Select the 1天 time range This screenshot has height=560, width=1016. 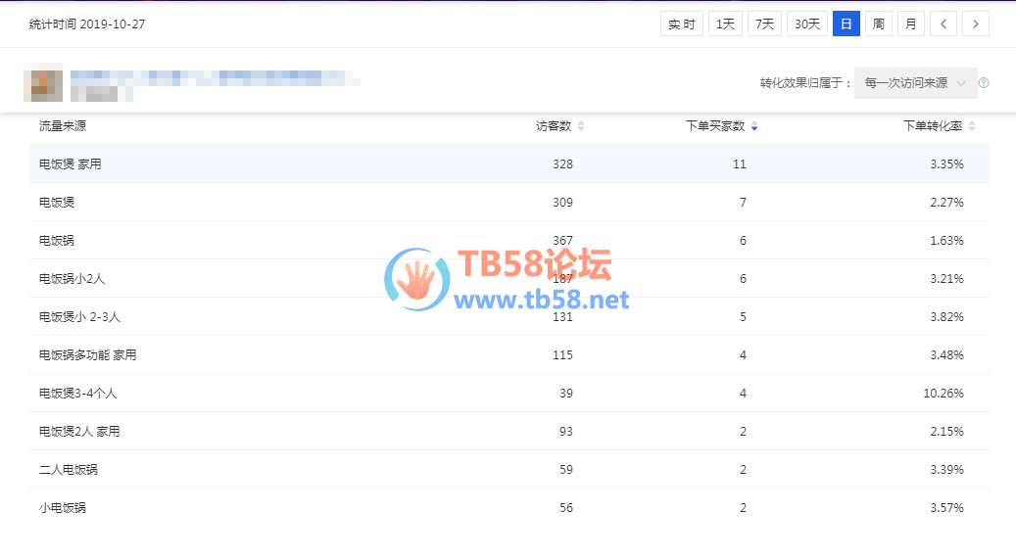tap(725, 24)
